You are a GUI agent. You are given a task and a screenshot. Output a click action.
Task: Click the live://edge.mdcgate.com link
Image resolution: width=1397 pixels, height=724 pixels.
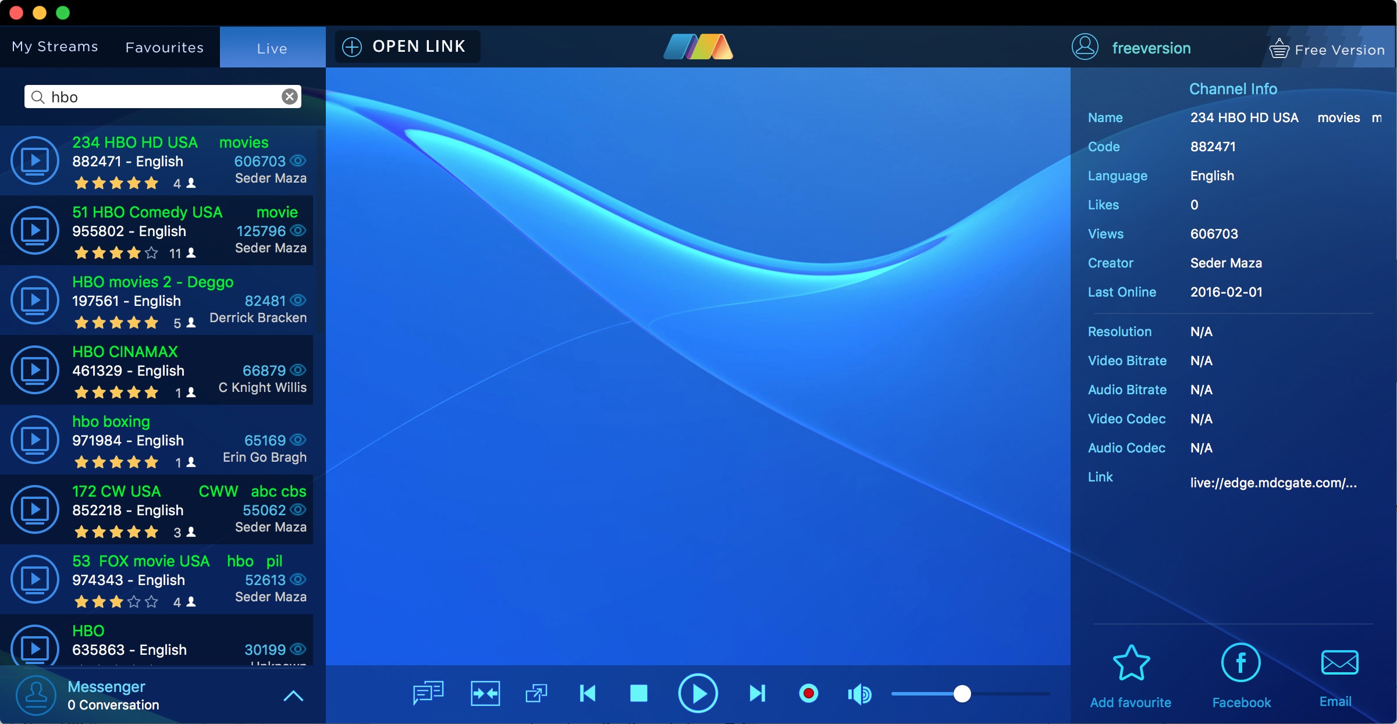click(x=1273, y=483)
